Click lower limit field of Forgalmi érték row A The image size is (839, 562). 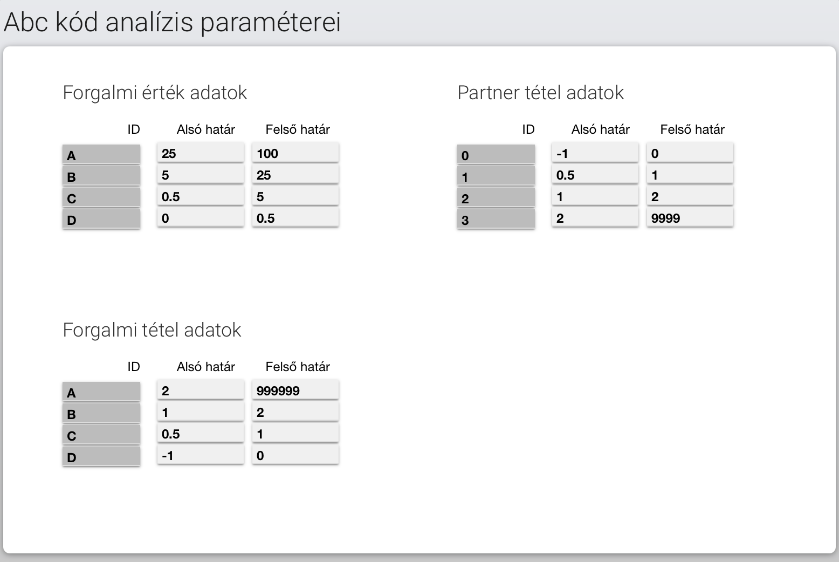point(201,153)
